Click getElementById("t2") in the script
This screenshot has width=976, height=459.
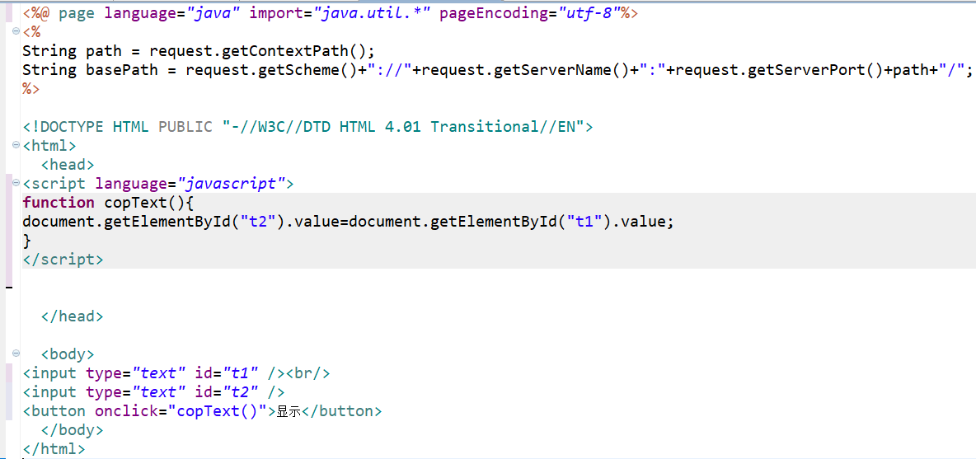click(195, 222)
